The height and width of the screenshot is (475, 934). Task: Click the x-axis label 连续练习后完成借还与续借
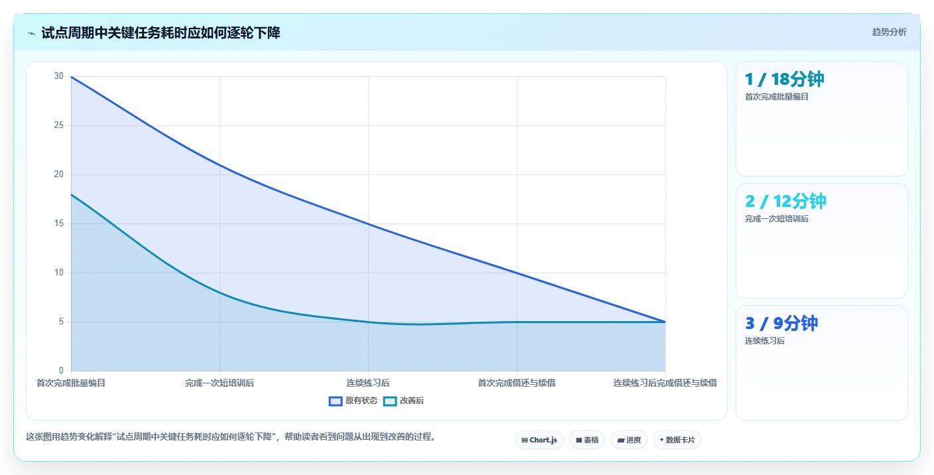665,383
